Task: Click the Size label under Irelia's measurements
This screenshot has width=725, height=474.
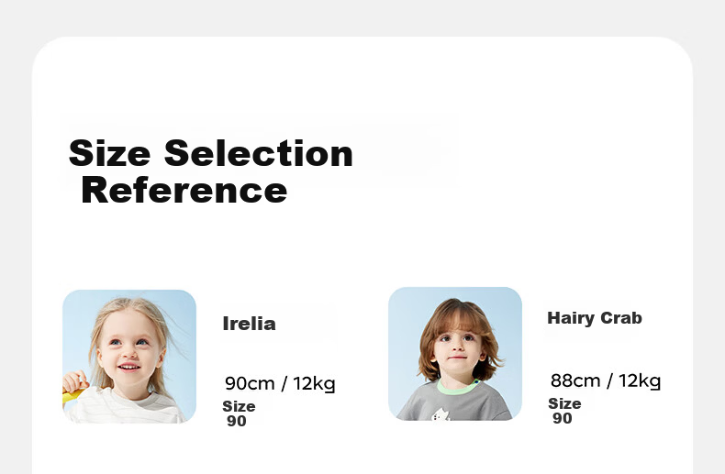Action: pos(239,406)
